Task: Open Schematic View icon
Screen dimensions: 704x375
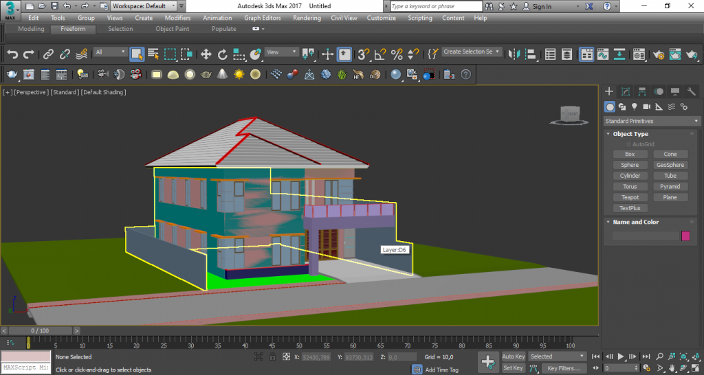Action: point(619,54)
